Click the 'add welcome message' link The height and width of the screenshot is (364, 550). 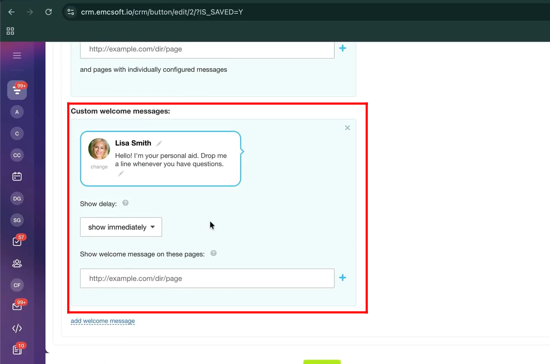point(102,321)
